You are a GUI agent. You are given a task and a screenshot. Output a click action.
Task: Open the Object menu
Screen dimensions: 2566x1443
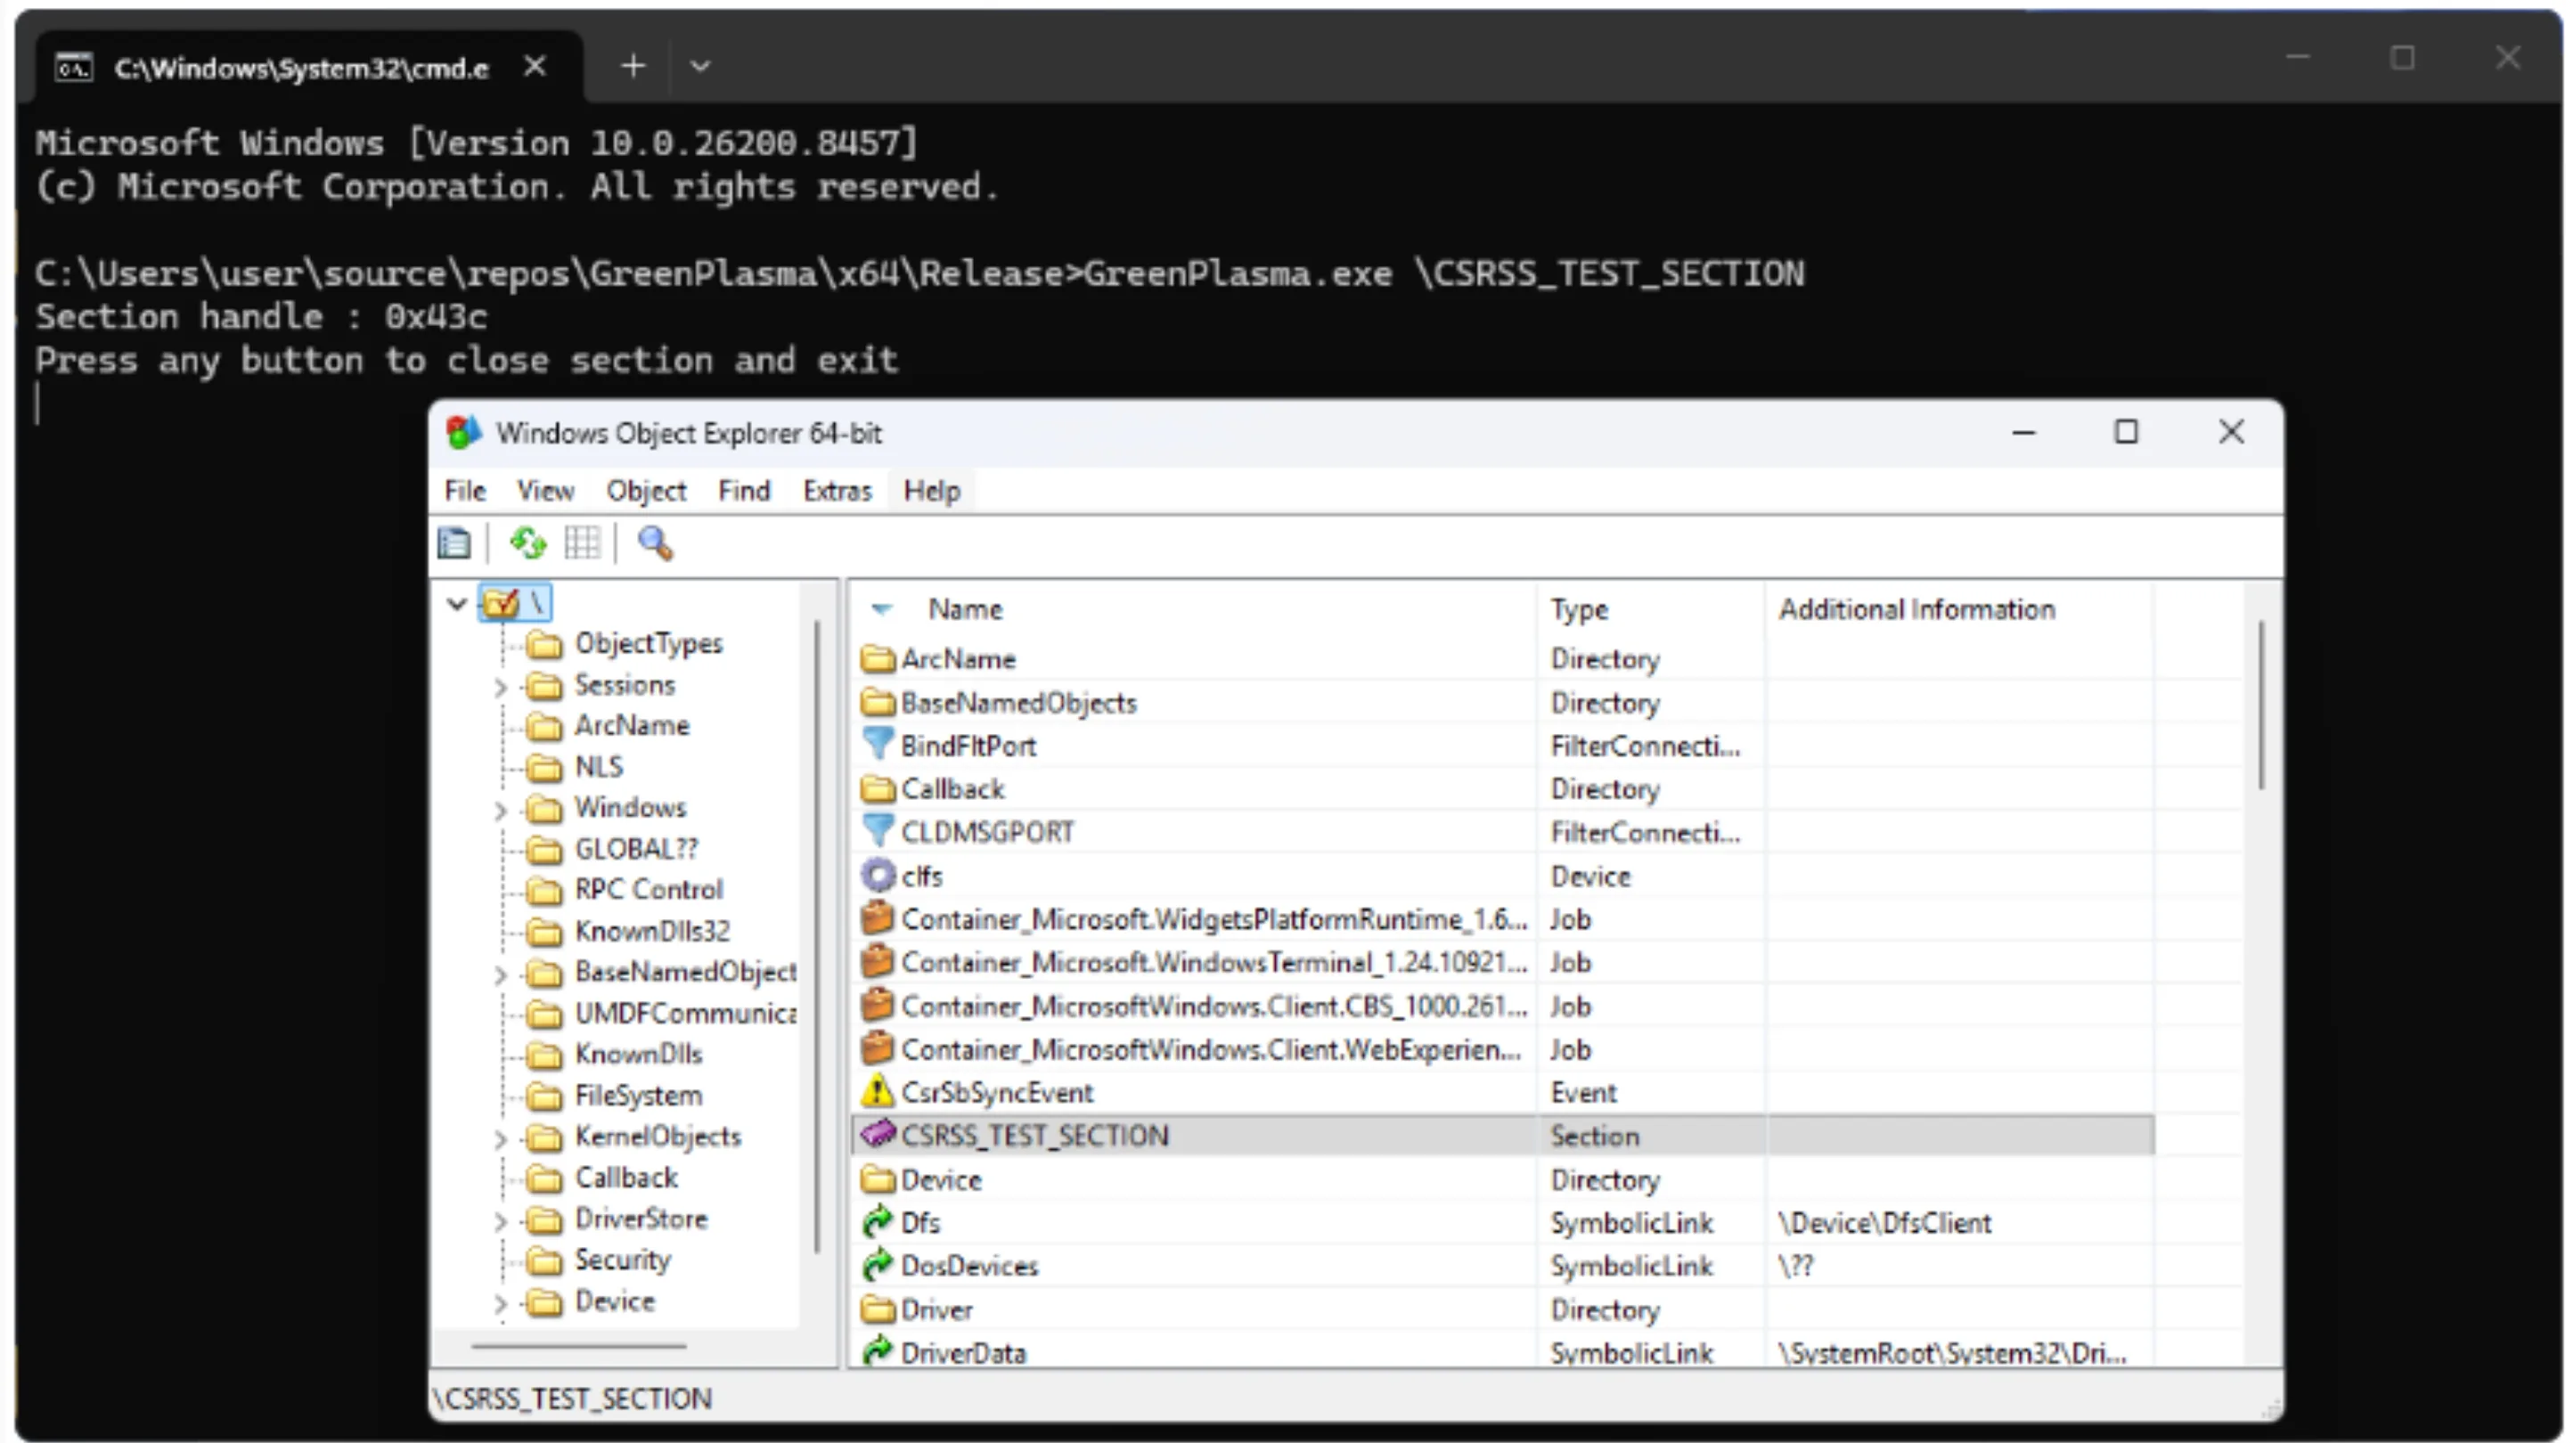(647, 491)
